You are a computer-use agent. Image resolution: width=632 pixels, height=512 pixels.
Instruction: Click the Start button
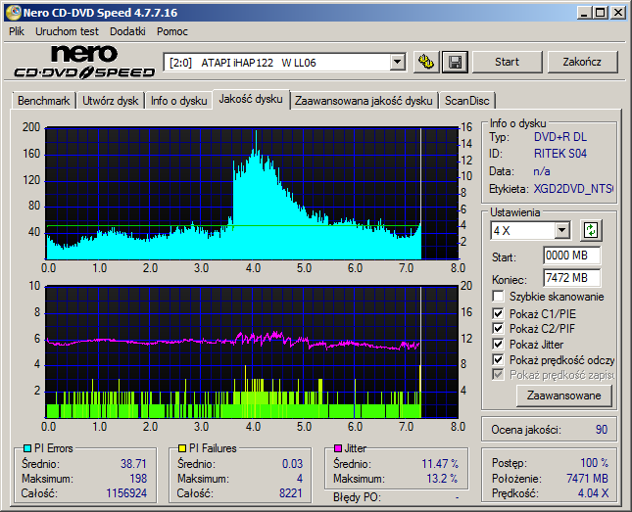[x=507, y=62]
